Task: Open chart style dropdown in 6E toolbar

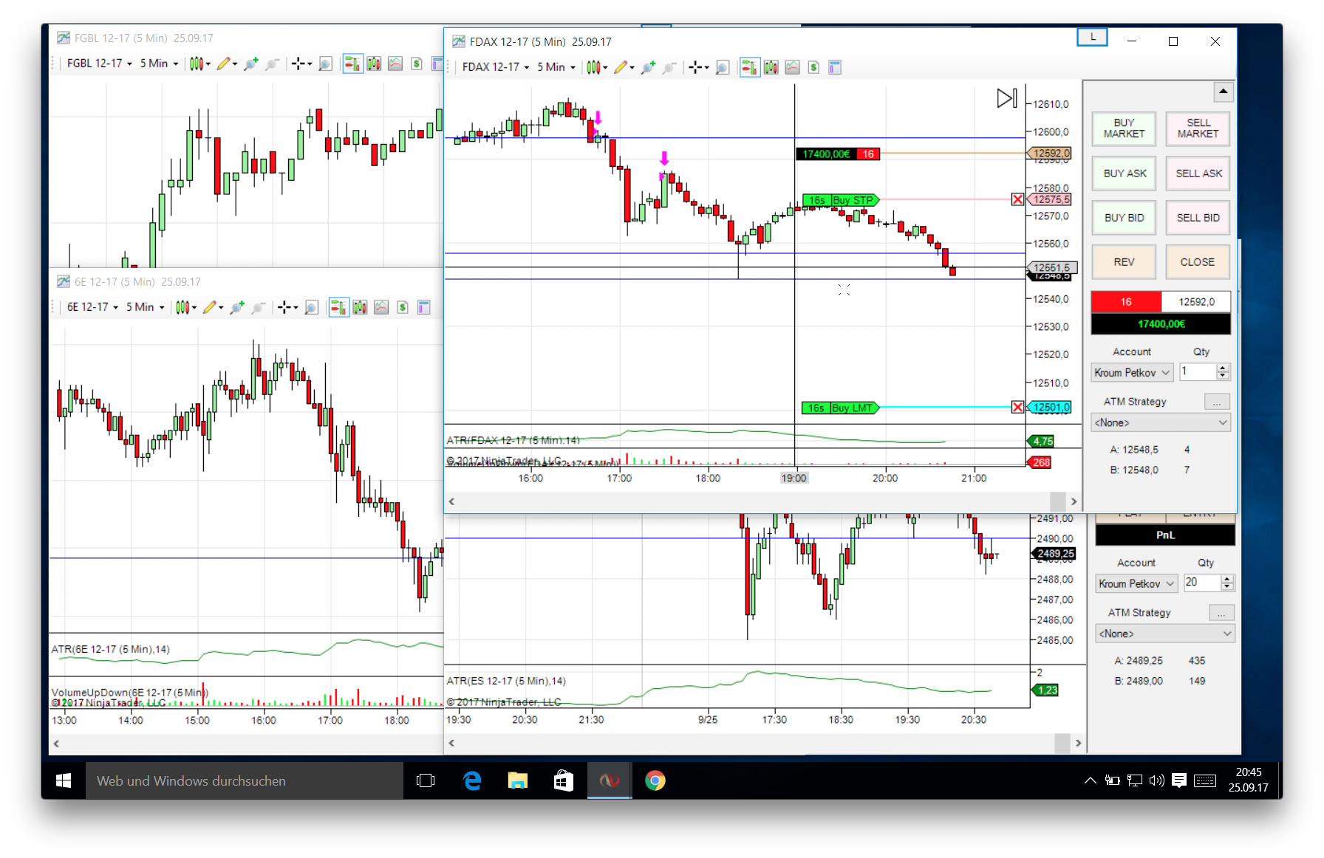Action: coord(186,307)
